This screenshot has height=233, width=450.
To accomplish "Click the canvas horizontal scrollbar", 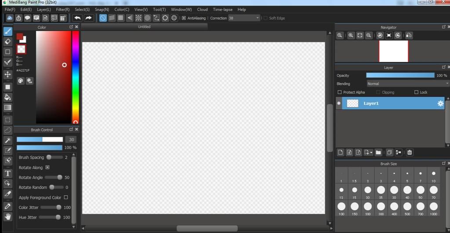I will (x=207, y=229).
